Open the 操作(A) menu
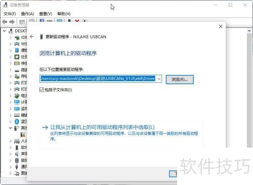 (x=27, y=14)
